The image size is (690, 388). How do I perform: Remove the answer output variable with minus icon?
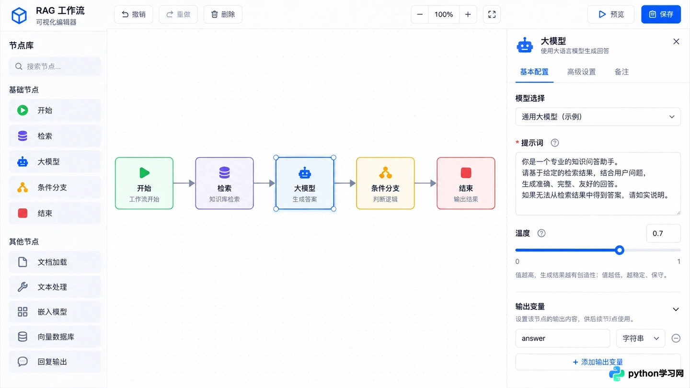pyautogui.click(x=676, y=338)
